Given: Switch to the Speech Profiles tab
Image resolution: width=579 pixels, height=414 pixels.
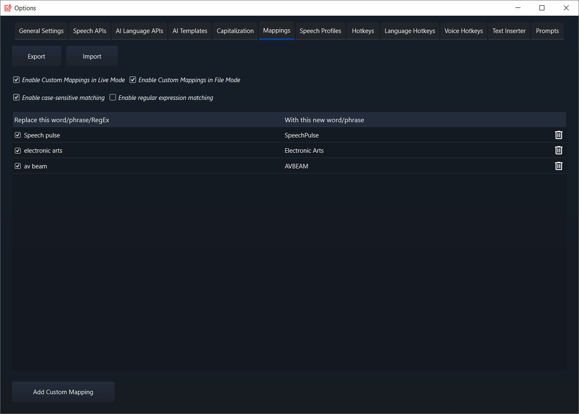Looking at the screenshot, I should click(x=320, y=31).
